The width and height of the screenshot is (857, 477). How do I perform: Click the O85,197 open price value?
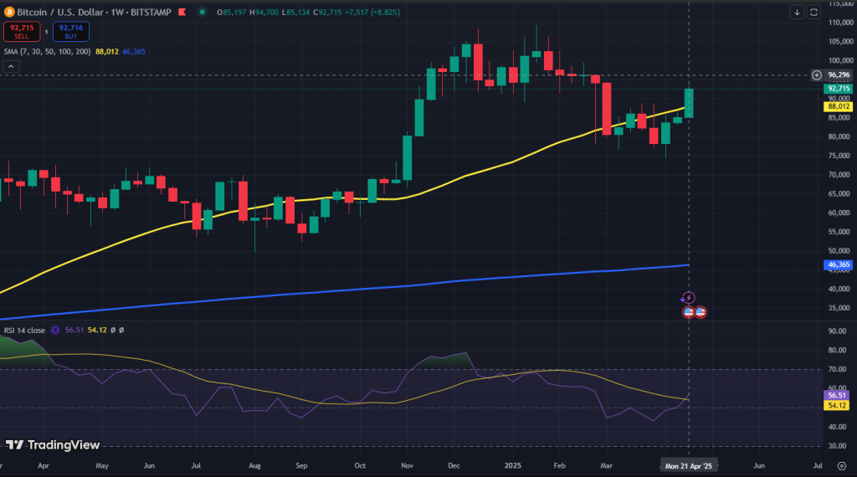point(232,12)
